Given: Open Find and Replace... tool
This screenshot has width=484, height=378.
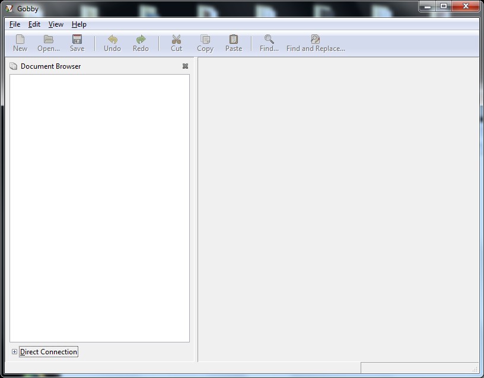Looking at the screenshot, I should pos(316,43).
